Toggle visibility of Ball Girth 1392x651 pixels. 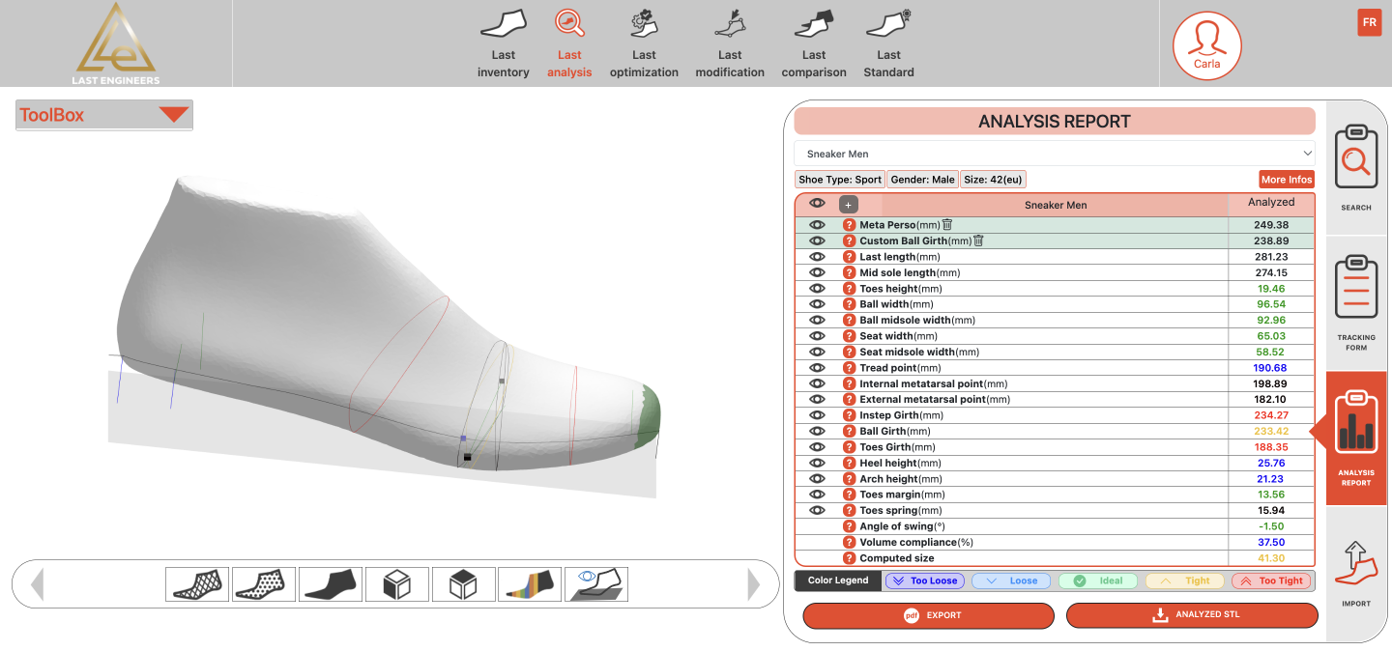817,431
